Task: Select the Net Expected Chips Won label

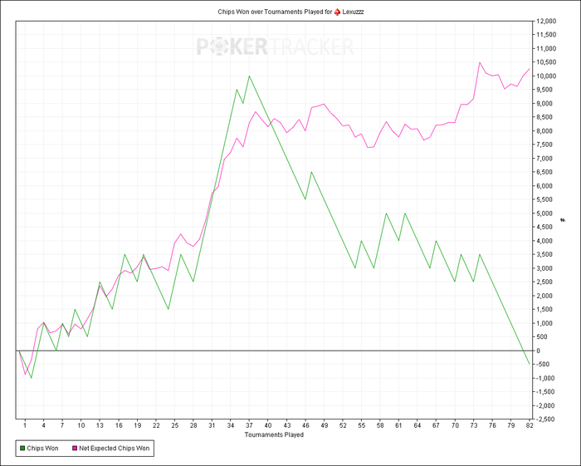Action: coord(115,449)
